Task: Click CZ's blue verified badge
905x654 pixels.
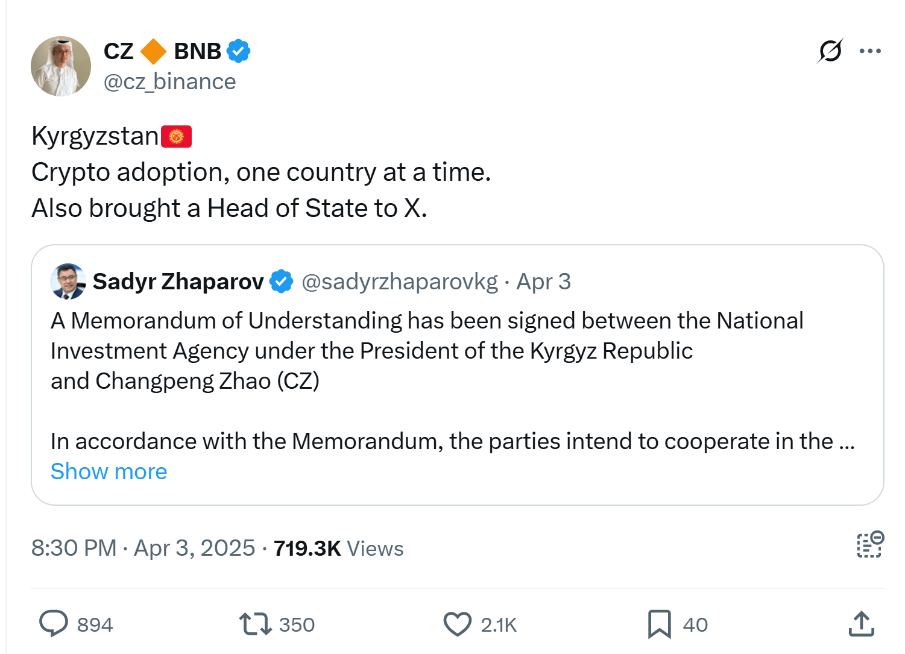Action: click(x=239, y=51)
